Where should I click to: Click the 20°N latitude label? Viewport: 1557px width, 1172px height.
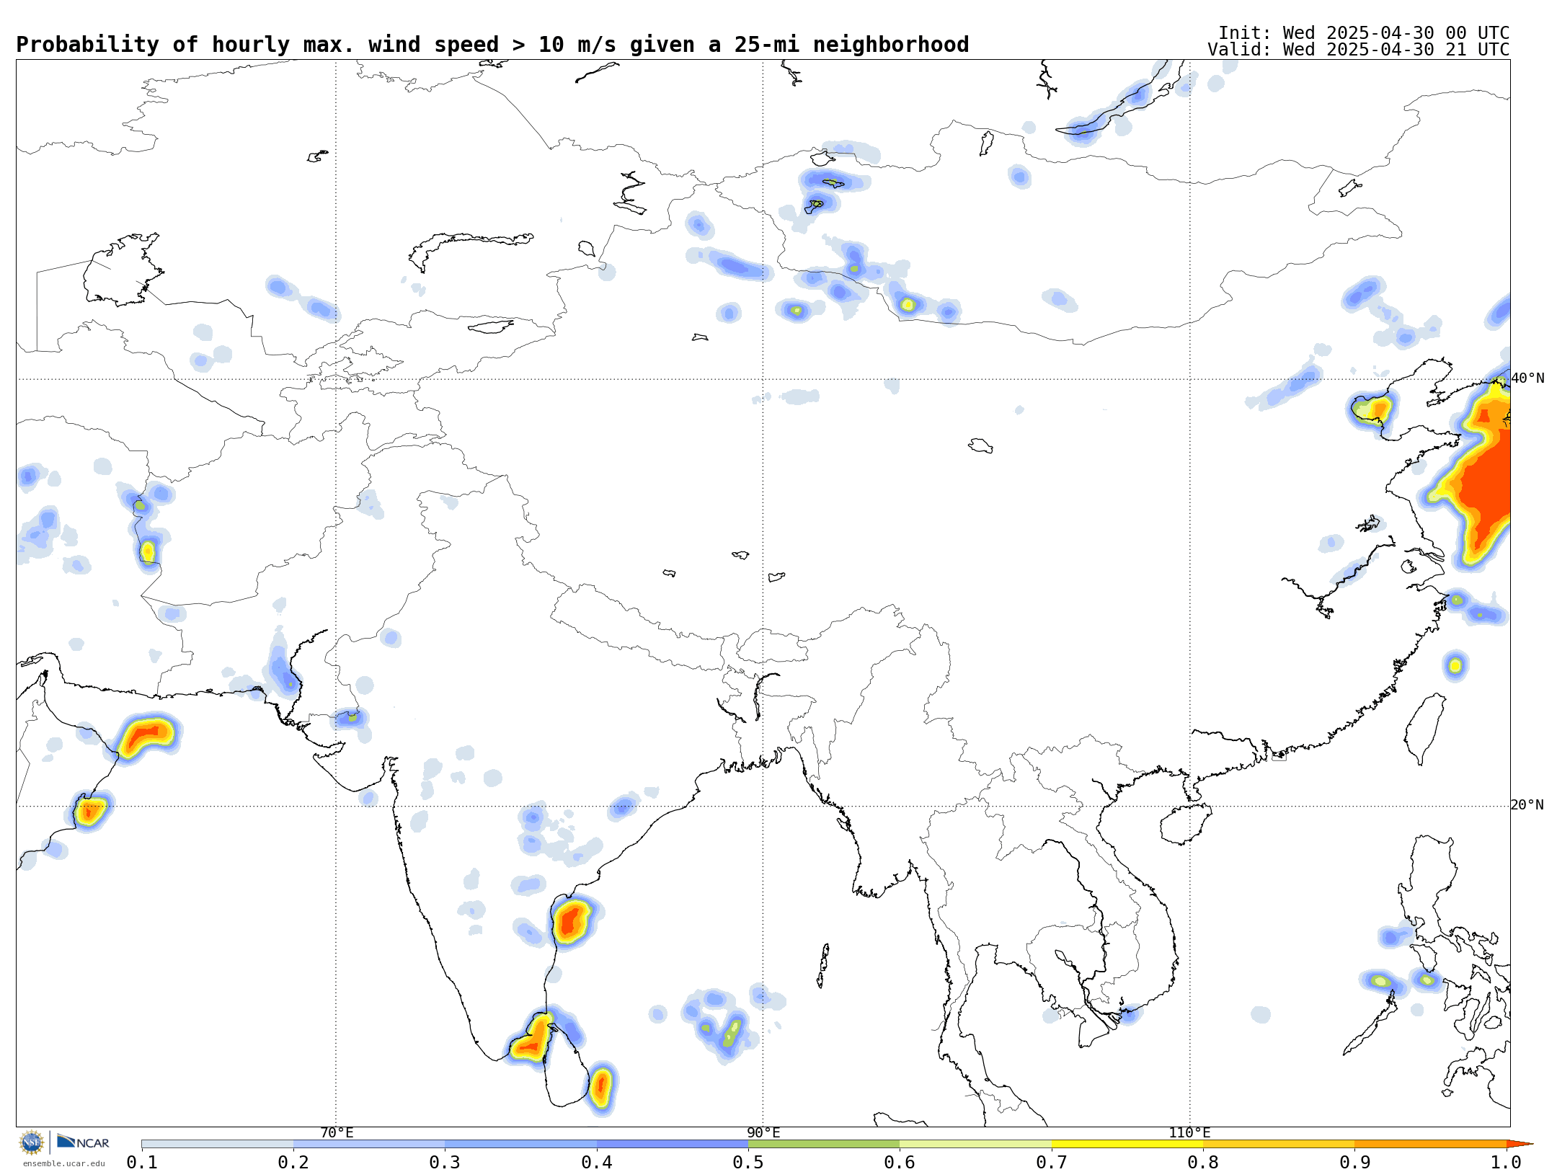click(1527, 804)
